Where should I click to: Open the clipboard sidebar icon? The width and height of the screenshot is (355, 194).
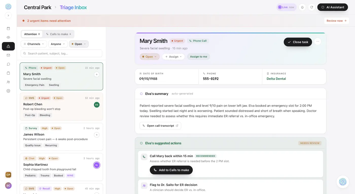[8, 73]
